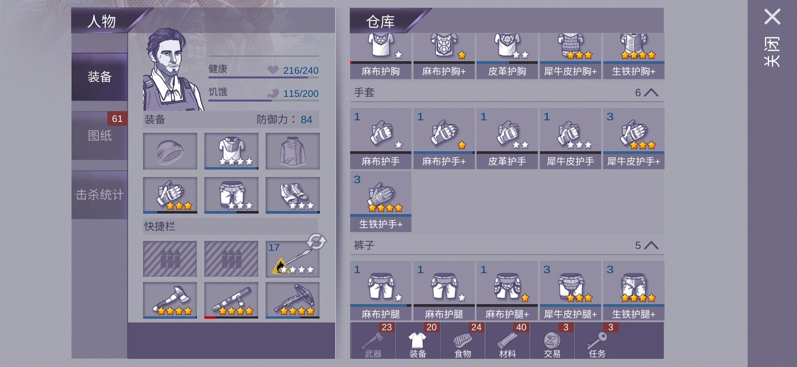The height and width of the screenshot is (367, 797).
Task: Collapse the 裤子 category section
Action: click(651, 245)
